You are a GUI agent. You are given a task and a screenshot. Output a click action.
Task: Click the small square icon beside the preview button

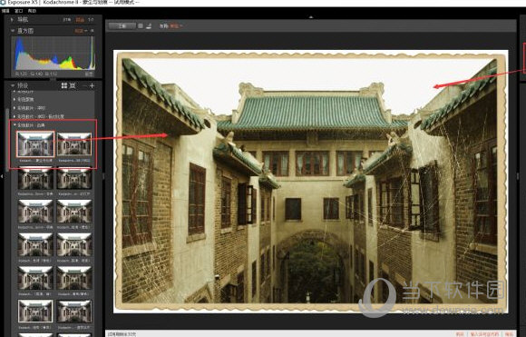(141, 25)
